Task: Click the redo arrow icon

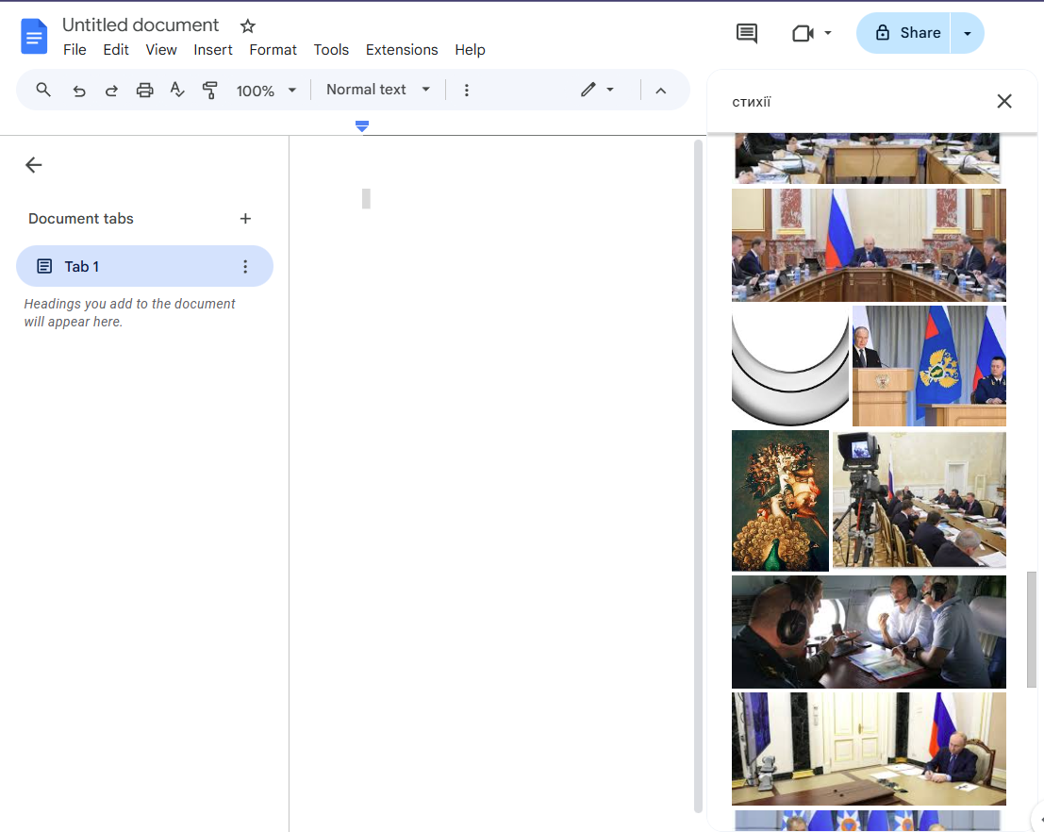Action: click(x=111, y=90)
